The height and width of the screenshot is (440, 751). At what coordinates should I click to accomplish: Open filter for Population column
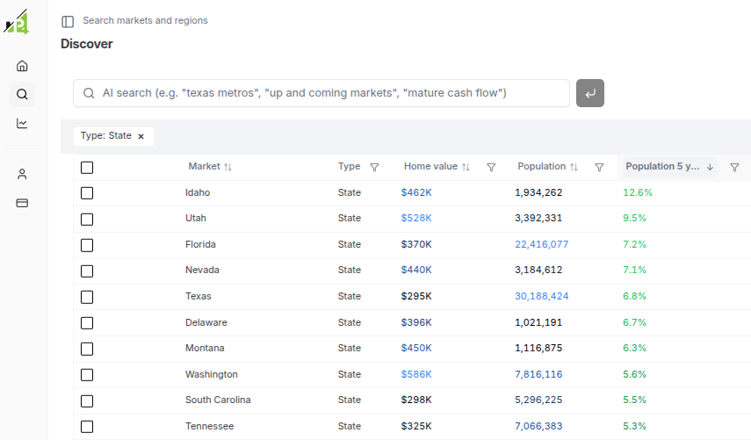(x=599, y=167)
